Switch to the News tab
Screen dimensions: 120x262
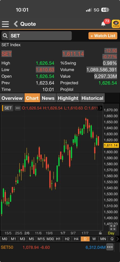(x=48, y=98)
